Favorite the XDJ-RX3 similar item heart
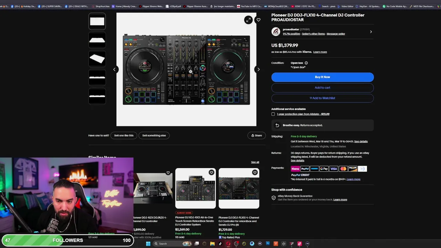This screenshot has width=441, height=248. (211, 173)
